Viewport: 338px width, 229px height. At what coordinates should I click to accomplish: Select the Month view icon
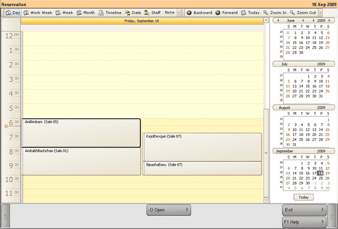pos(86,12)
